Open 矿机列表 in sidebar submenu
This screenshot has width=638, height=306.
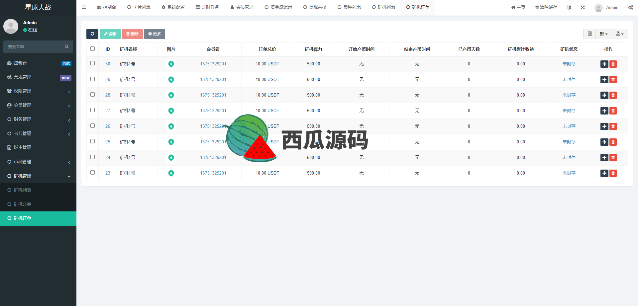tap(38, 190)
